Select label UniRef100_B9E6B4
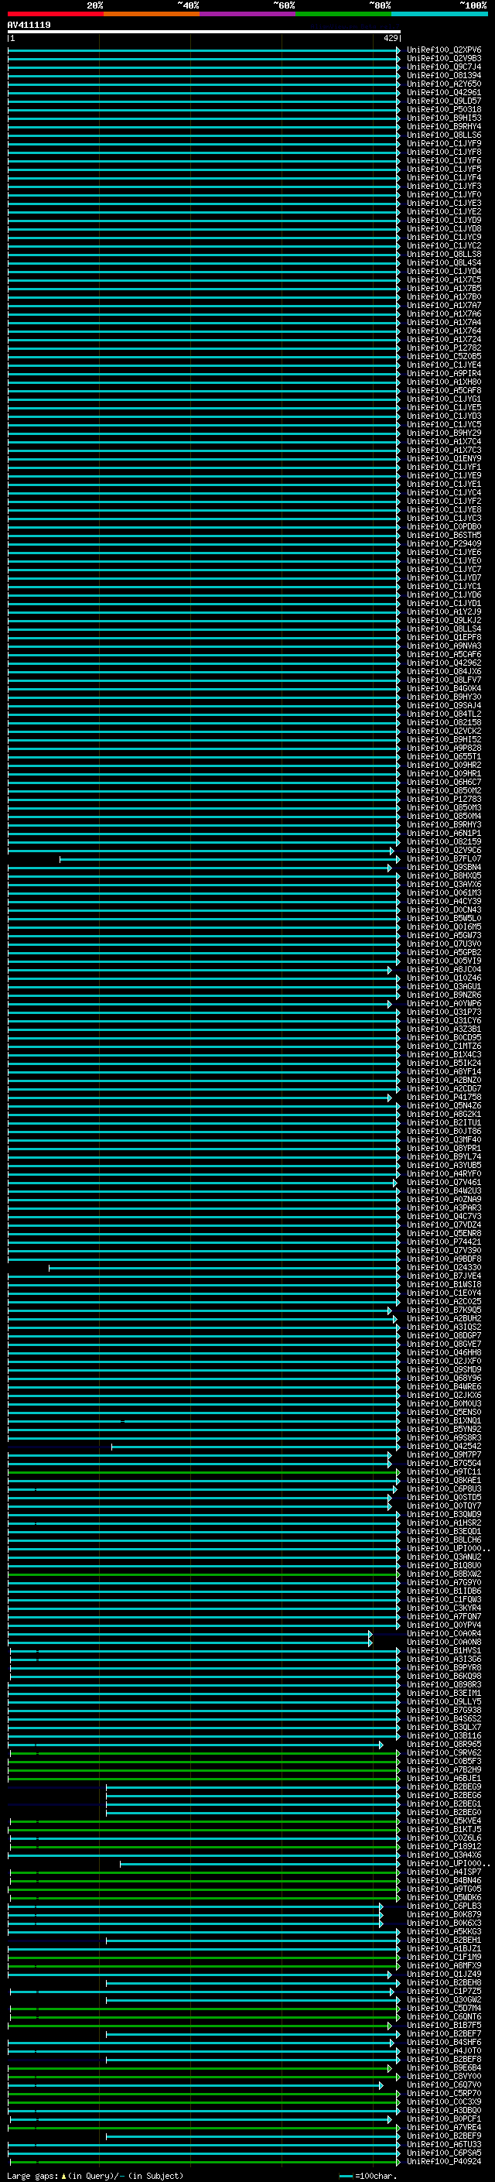Screen dimensions: 495x2182 pyautogui.click(x=444, y=2067)
